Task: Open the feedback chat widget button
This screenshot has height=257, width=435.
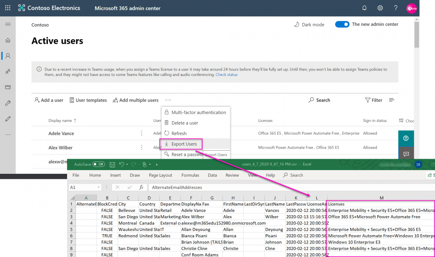Action: pos(406,154)
